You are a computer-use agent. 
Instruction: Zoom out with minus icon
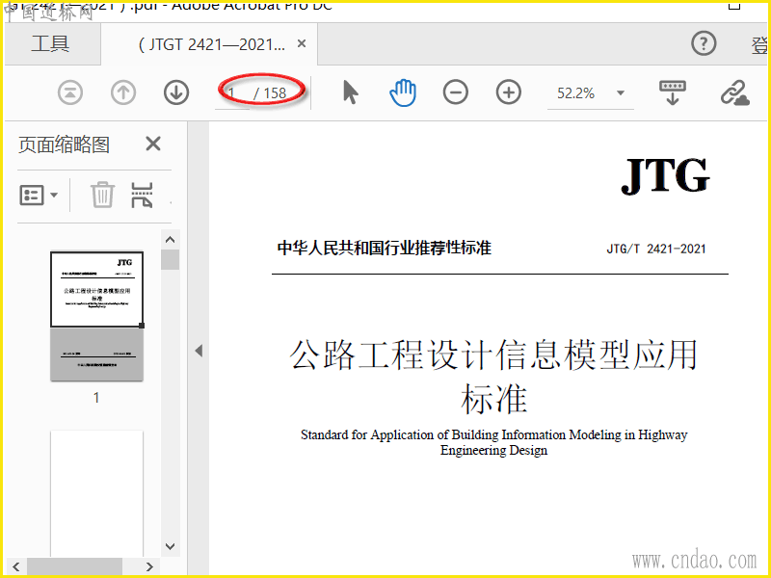click(x=455, y=92)
